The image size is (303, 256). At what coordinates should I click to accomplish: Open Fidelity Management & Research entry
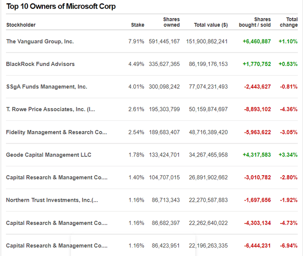point(56,132)
